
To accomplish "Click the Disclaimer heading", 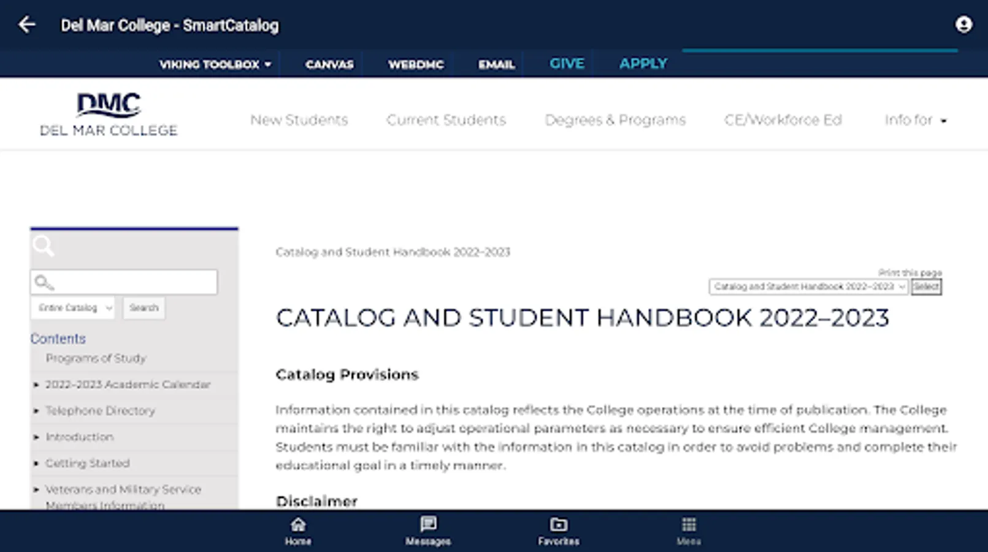I will coord(316,502).
